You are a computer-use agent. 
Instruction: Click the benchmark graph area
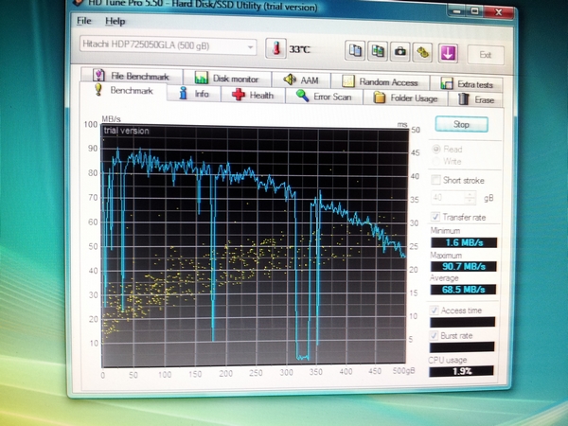(x=254, y=245)
